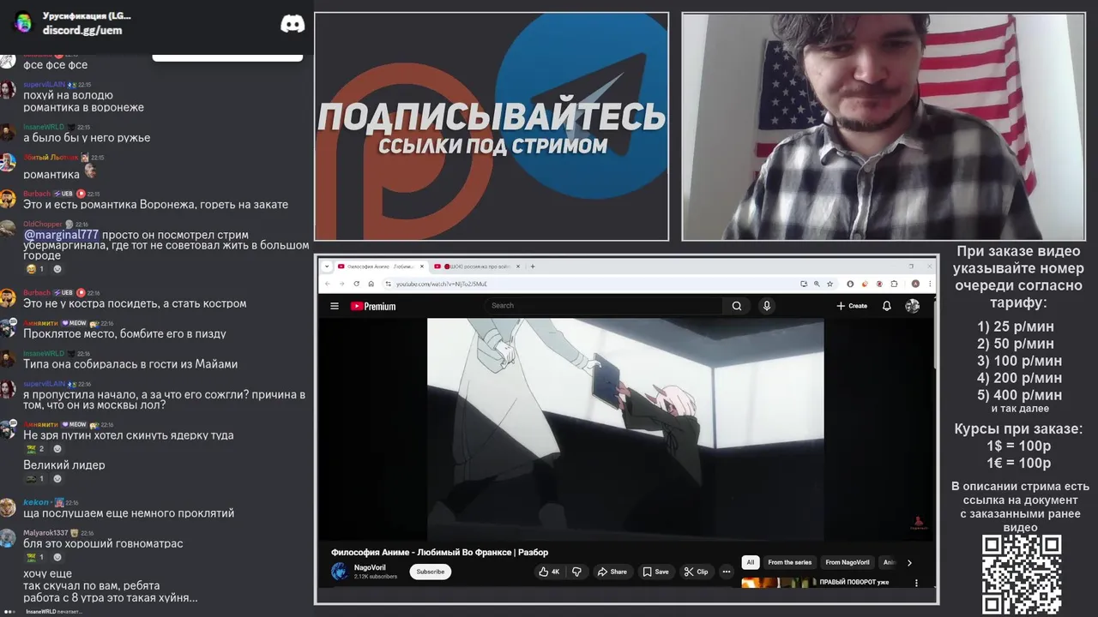Save the video to a playlist
The height and width of the screenshot is (617, 1098).
[x=656, y=572]
